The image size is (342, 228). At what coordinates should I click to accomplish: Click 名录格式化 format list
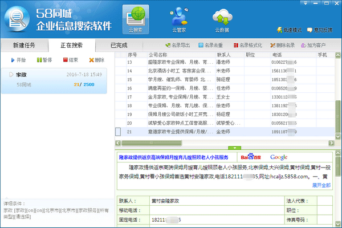pos(248,45)
